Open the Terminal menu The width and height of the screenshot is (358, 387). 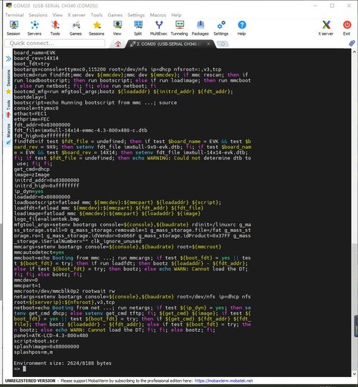click(x=14, y=15)
